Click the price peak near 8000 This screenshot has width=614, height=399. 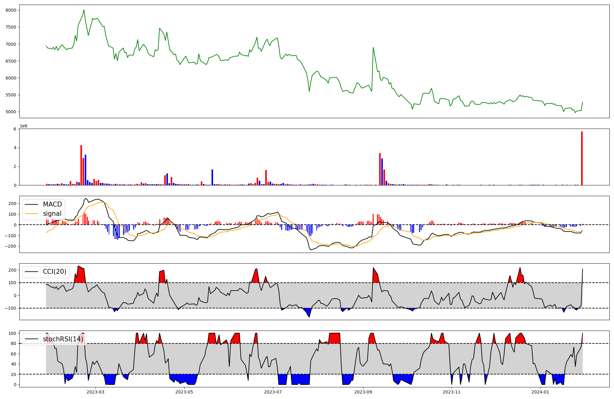pos(84,10)
